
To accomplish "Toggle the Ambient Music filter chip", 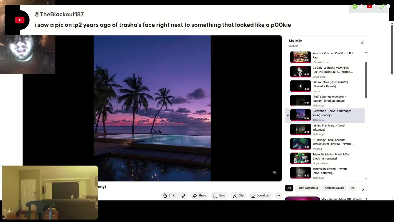I will (x=334, y=188).
